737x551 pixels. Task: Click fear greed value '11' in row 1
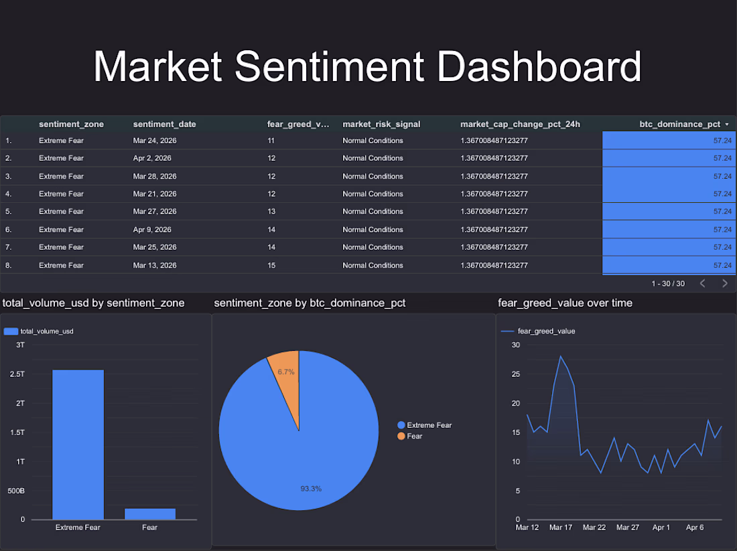click(x=271, y=141)
